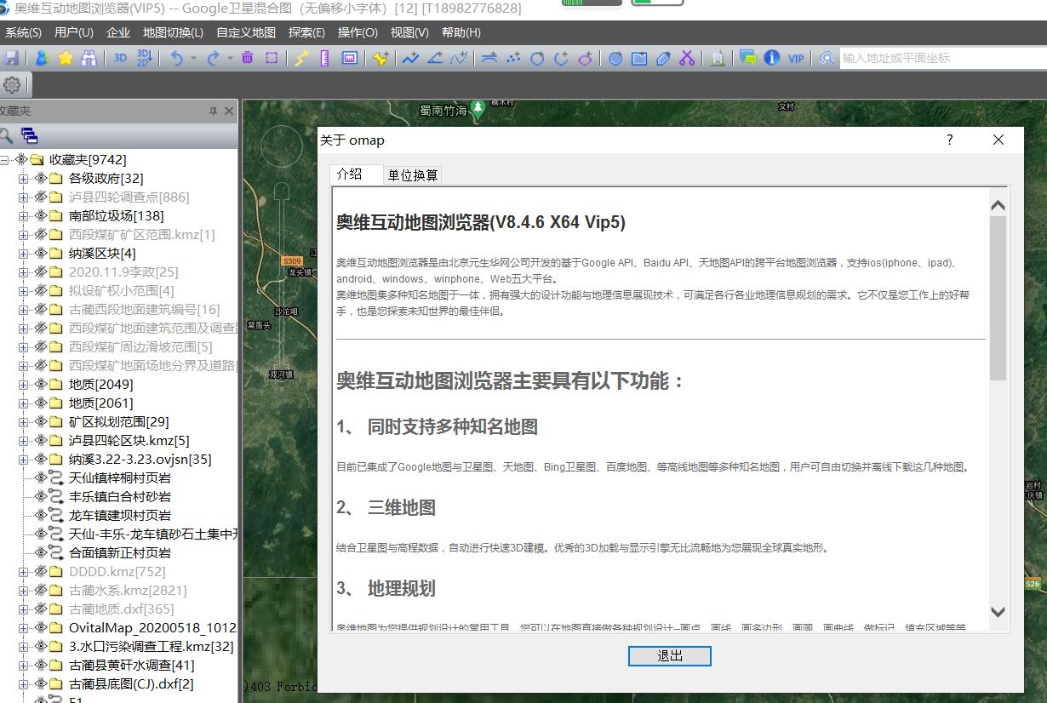Click the 退出 button
The image size is (1047, 703).
coord(670,656)
